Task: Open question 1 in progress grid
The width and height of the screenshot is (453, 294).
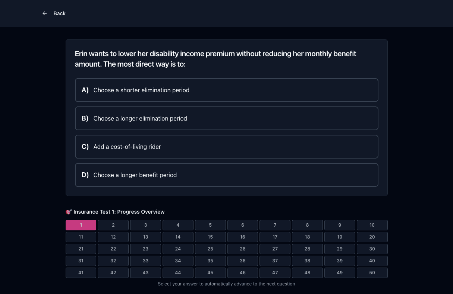Action: [81, 225]
